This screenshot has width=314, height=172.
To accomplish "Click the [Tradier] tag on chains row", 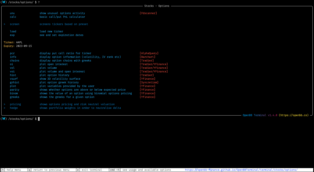I will tap(147, 61).
